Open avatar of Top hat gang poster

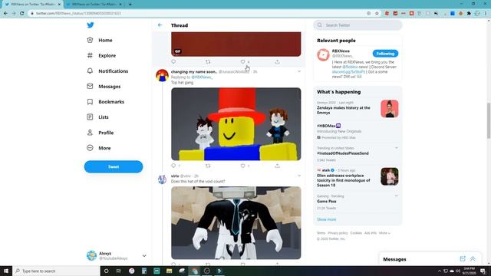coord(162,75)
